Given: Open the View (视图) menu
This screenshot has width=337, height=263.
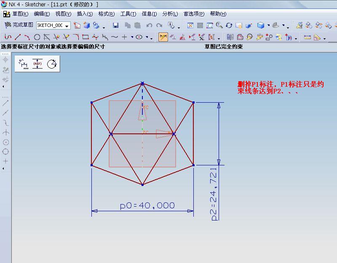Looking at the screenshot, I should pyautogui.click(x=64, y=14).
